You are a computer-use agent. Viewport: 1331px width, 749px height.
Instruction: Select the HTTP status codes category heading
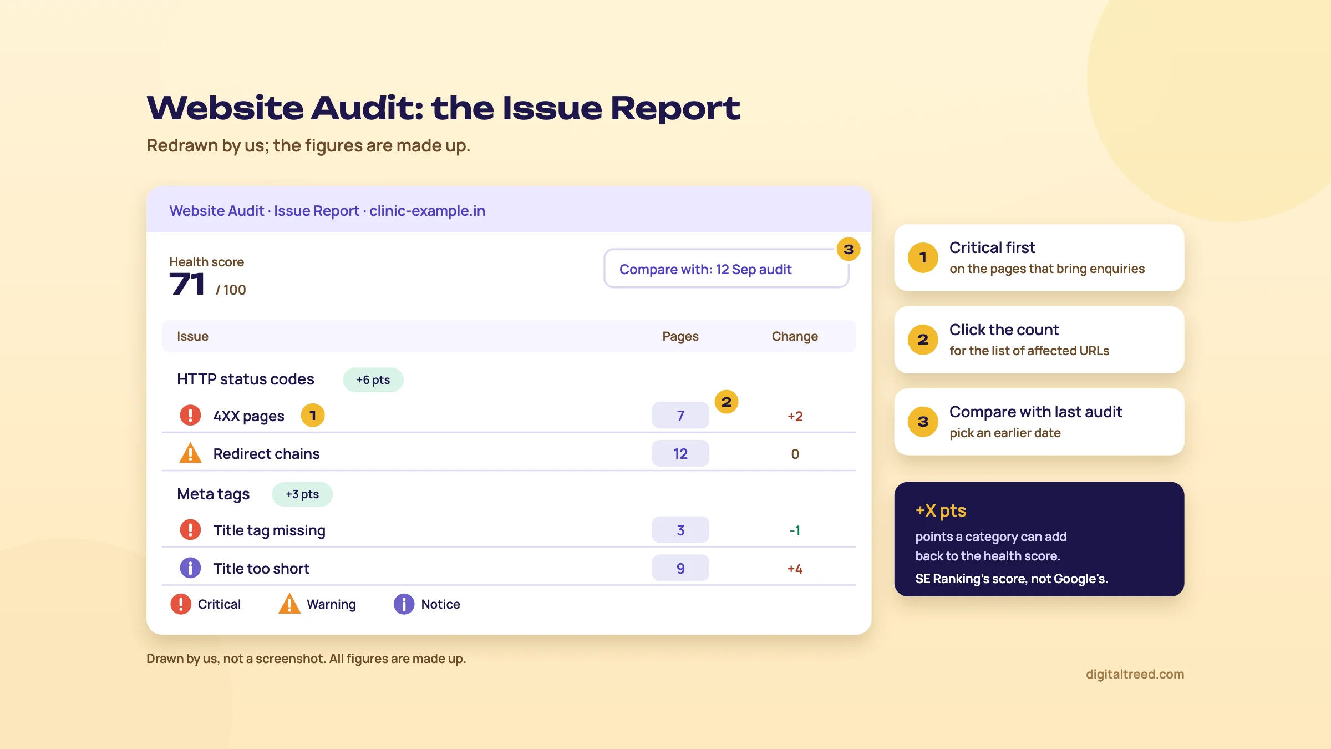point(246,379)
